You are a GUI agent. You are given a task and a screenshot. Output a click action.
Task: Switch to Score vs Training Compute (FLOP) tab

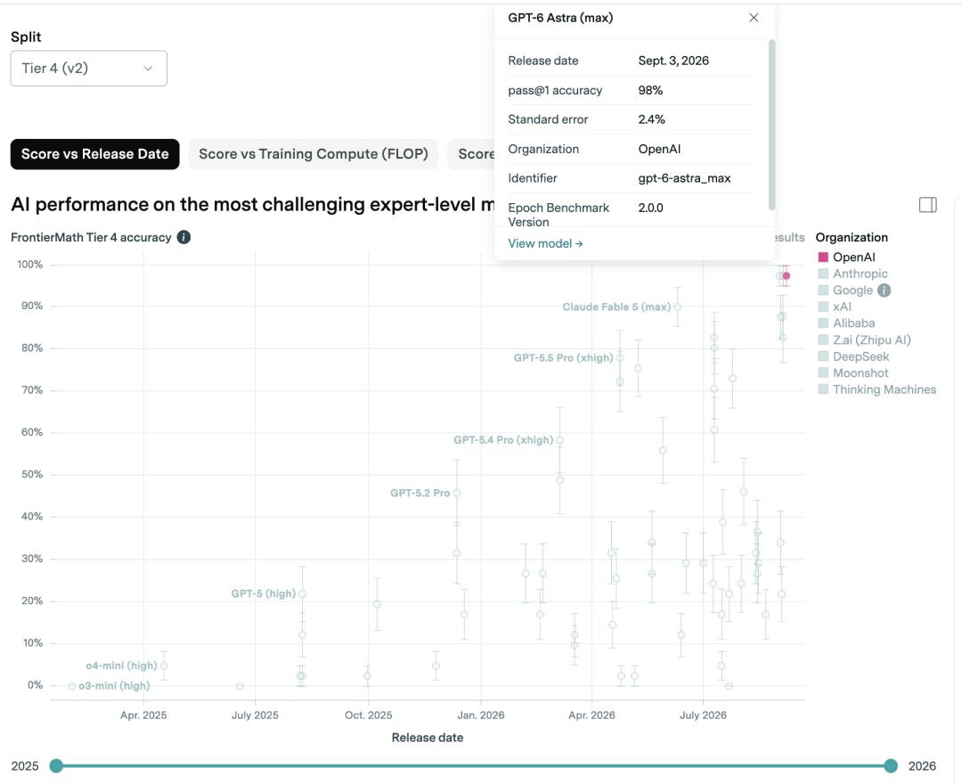(x=314, y=154)
